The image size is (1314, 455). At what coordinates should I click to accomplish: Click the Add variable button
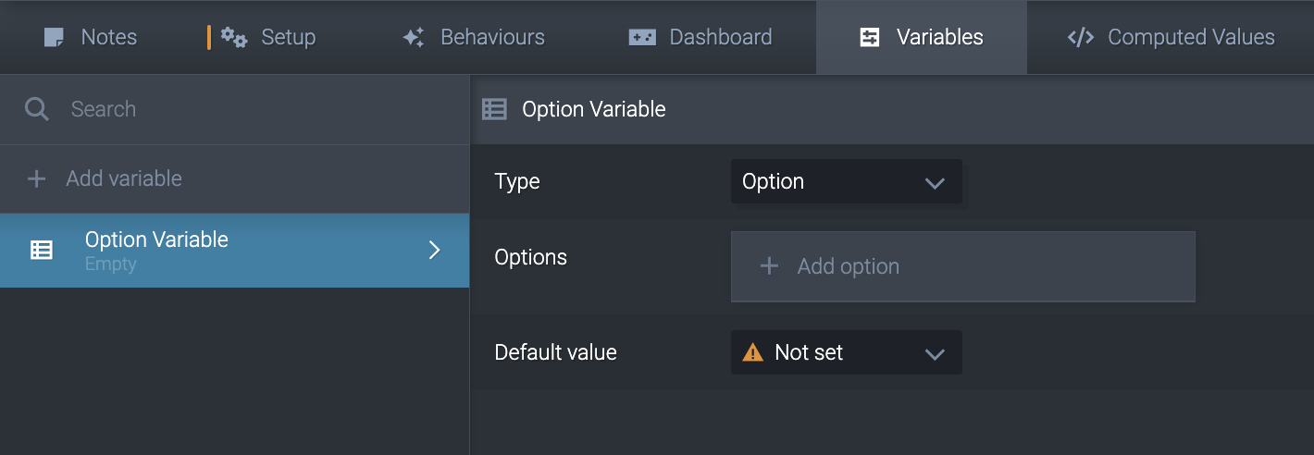124,178
